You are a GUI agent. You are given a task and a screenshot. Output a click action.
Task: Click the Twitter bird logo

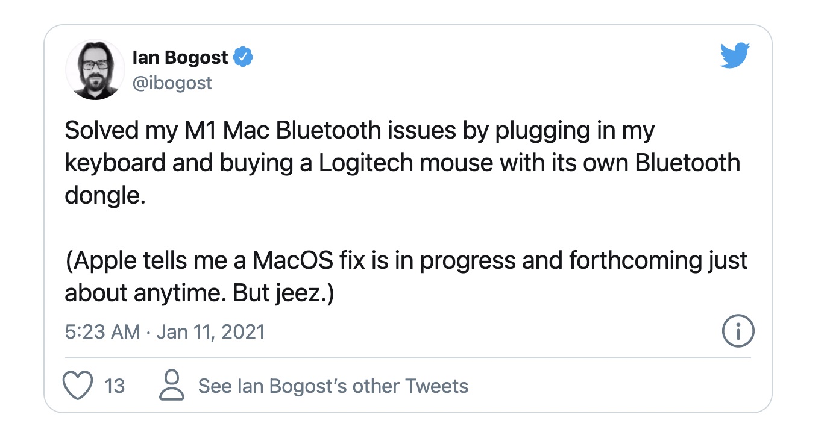(x=735, y=56)
